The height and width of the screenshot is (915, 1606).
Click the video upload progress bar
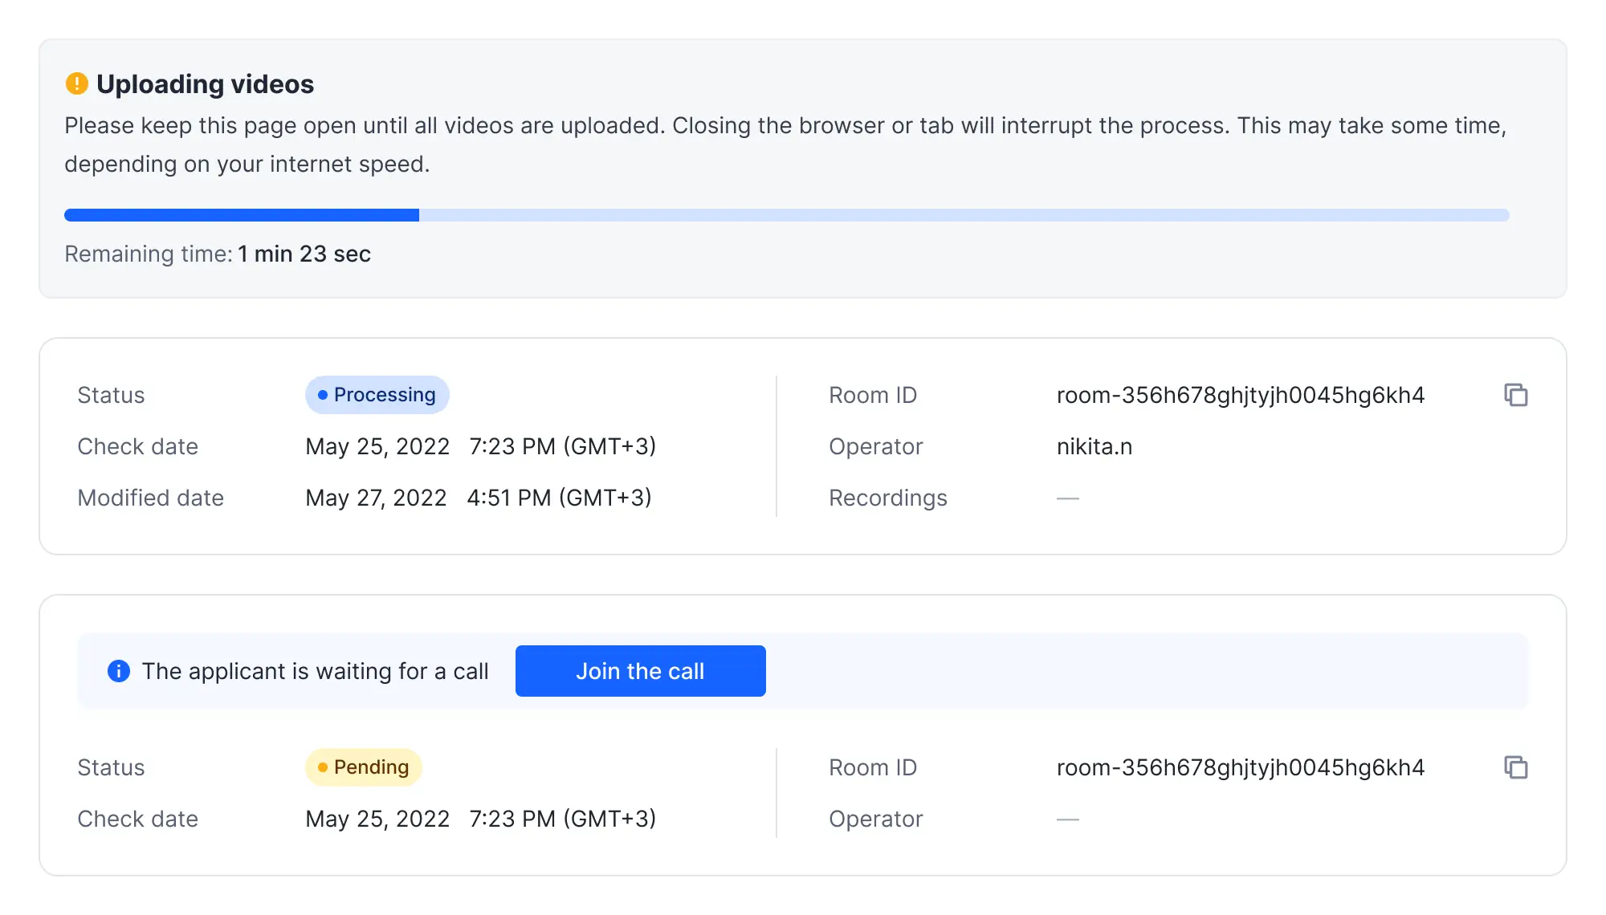coord(786,215)
